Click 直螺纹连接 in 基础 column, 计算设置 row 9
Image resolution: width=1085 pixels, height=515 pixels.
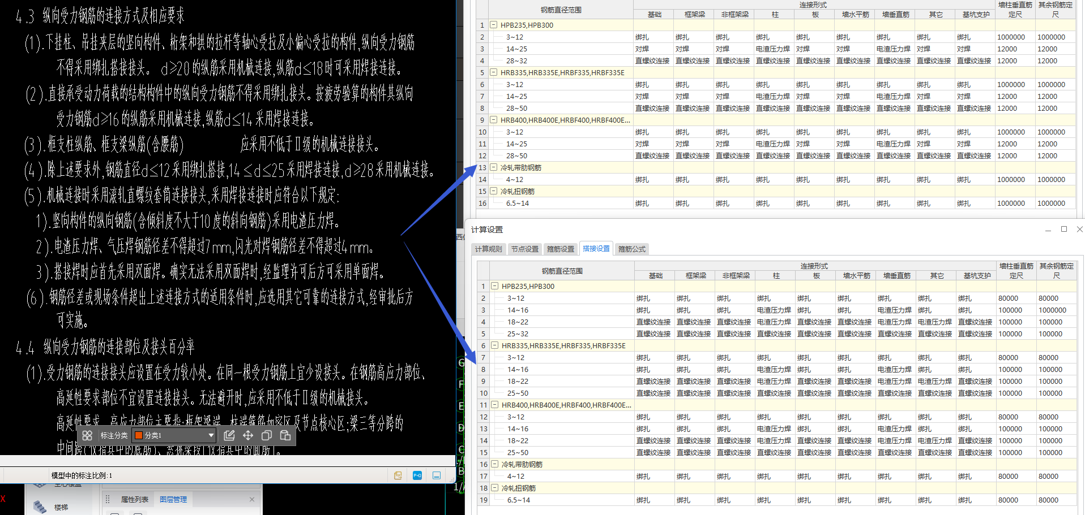pyautogui.click(x=653, y=381)
